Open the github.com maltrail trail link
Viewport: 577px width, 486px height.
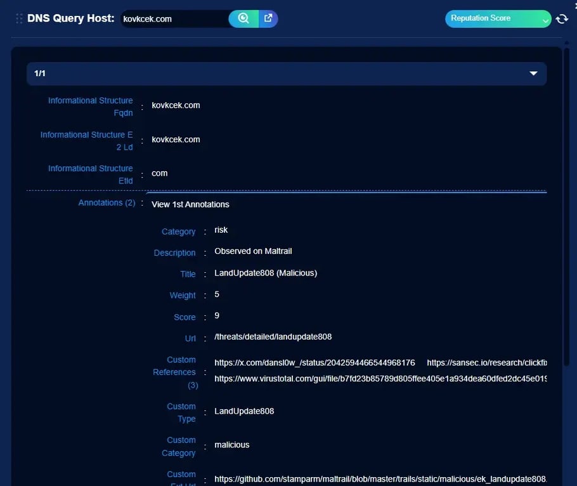click(380, 479)
